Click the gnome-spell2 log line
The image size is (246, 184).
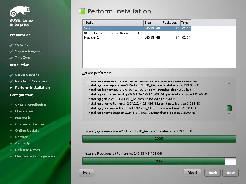(x=142, y=108)
